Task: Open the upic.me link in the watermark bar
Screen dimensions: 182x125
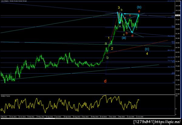Action: (168, 122)
